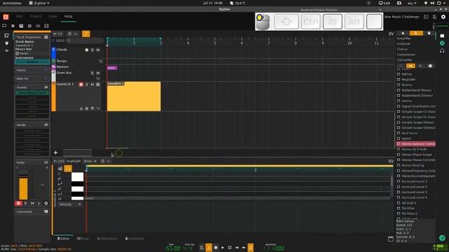The width and height of the screenshot is (449, 252).
Task: Click the orange musical mode button above the tracklist
Action: 86,34
